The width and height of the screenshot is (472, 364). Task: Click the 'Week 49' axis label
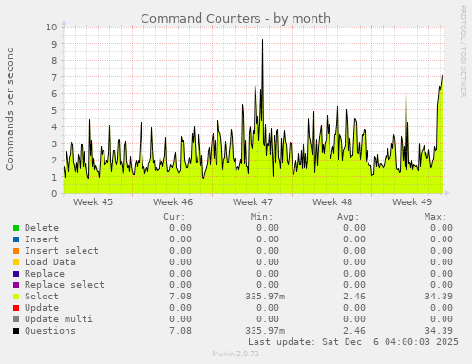click(x=412, y=201)
